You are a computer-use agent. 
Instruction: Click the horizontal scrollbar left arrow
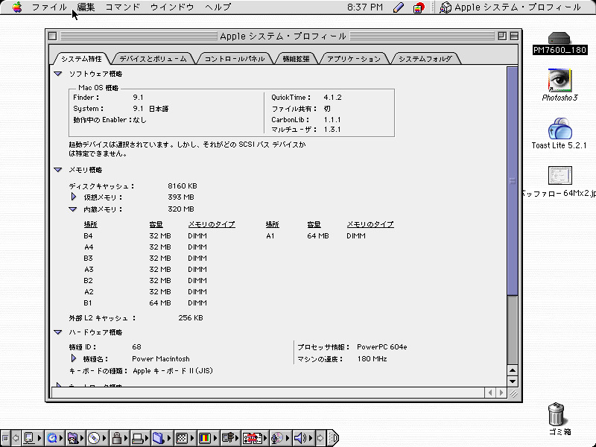(490, 393)
